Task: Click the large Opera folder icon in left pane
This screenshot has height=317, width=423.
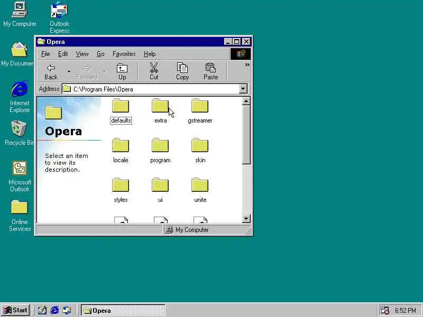Action: pos(53,112)
